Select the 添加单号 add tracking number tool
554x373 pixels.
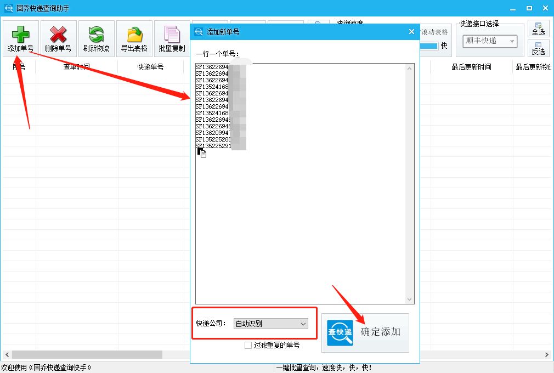coord(20,37)
